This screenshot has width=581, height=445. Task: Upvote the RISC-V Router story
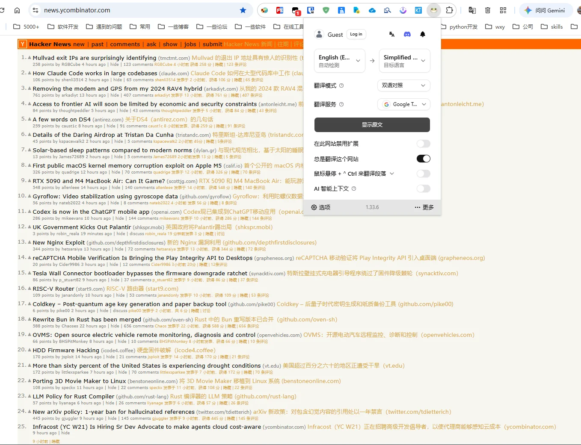coord(30,288)
